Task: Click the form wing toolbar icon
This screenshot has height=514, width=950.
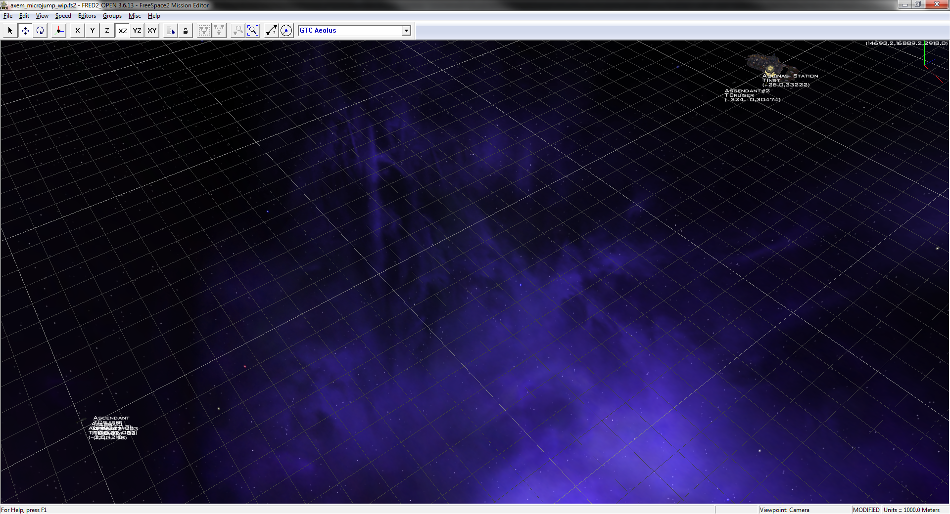Action: click(204, 31)
